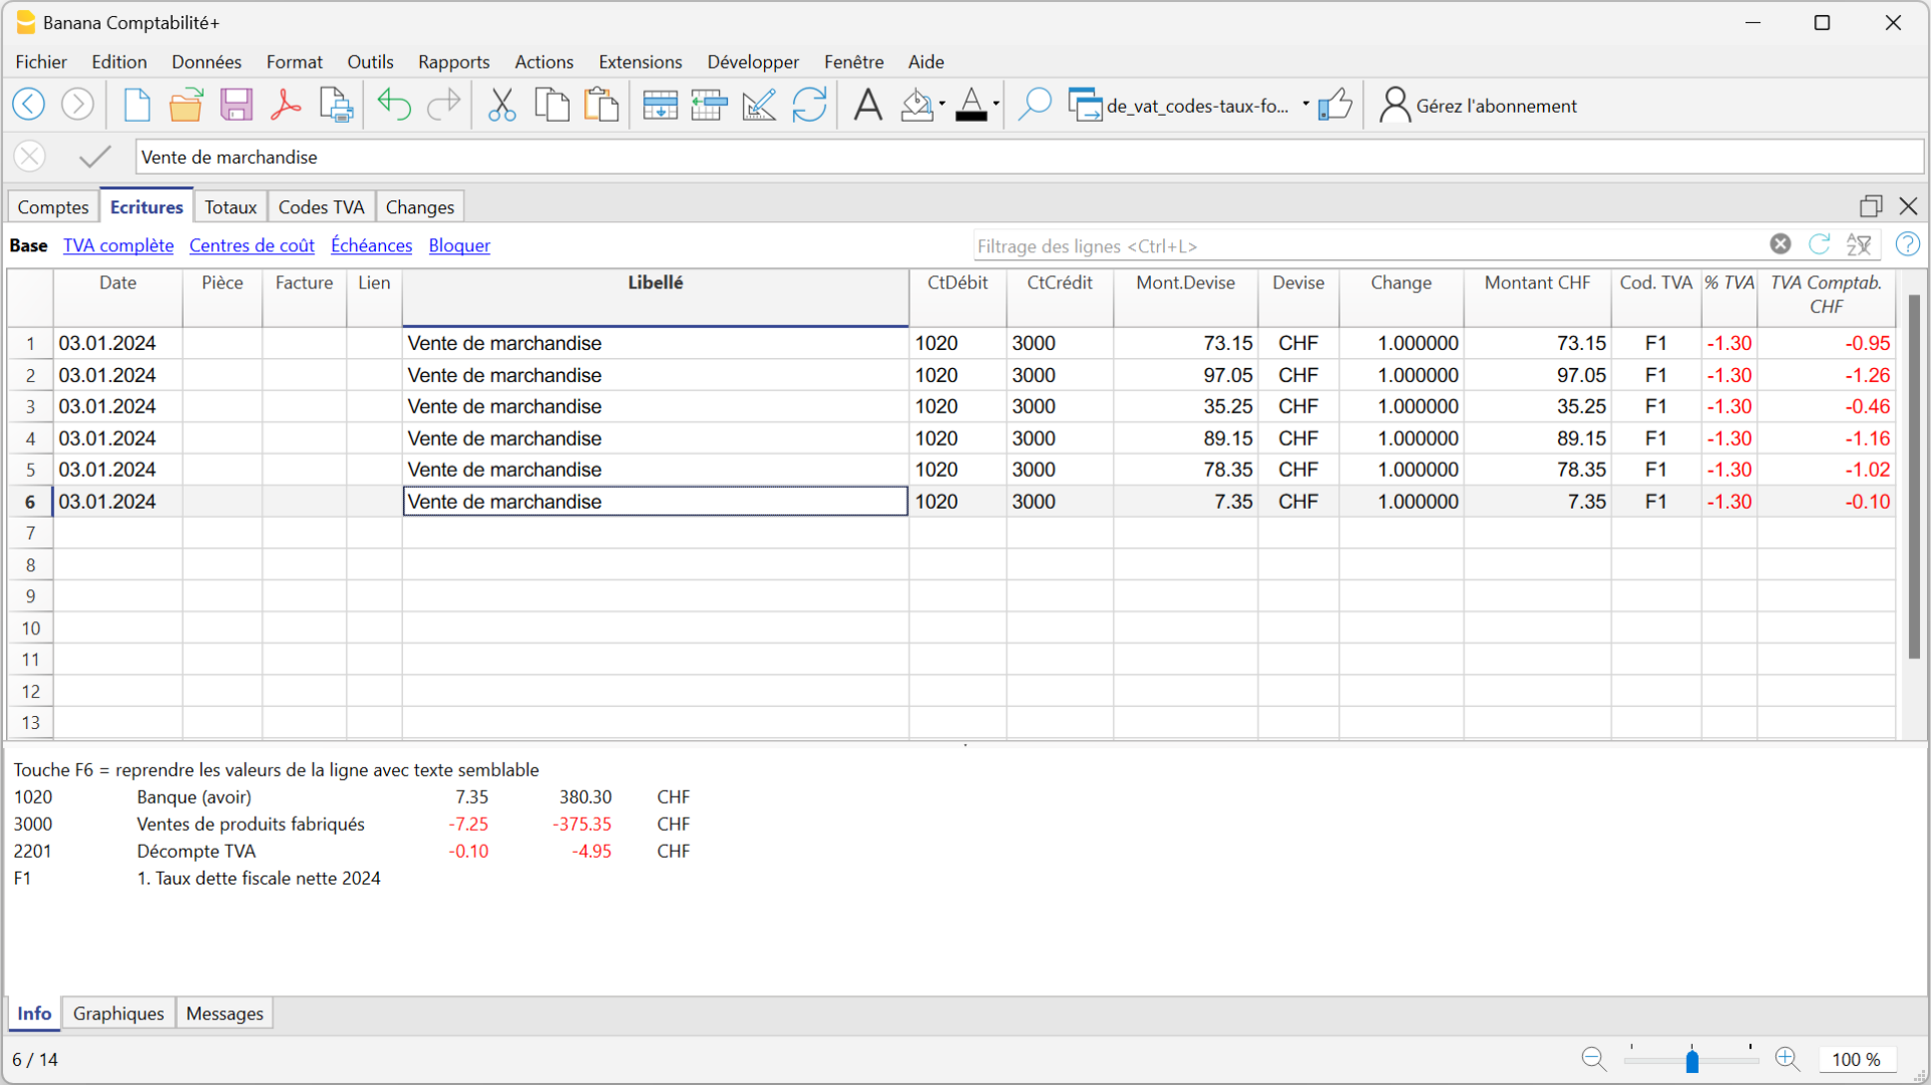Click the Recalculate refresh icon in toolbar
1931x1085 pixels.
tap(809, 105)
